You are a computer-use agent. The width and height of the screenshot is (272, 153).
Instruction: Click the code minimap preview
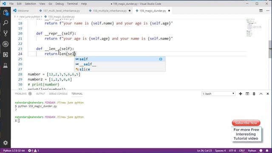254,28
